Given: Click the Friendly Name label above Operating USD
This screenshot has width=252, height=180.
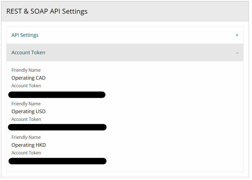Looking at the screenshot, I should click(26, 104).
